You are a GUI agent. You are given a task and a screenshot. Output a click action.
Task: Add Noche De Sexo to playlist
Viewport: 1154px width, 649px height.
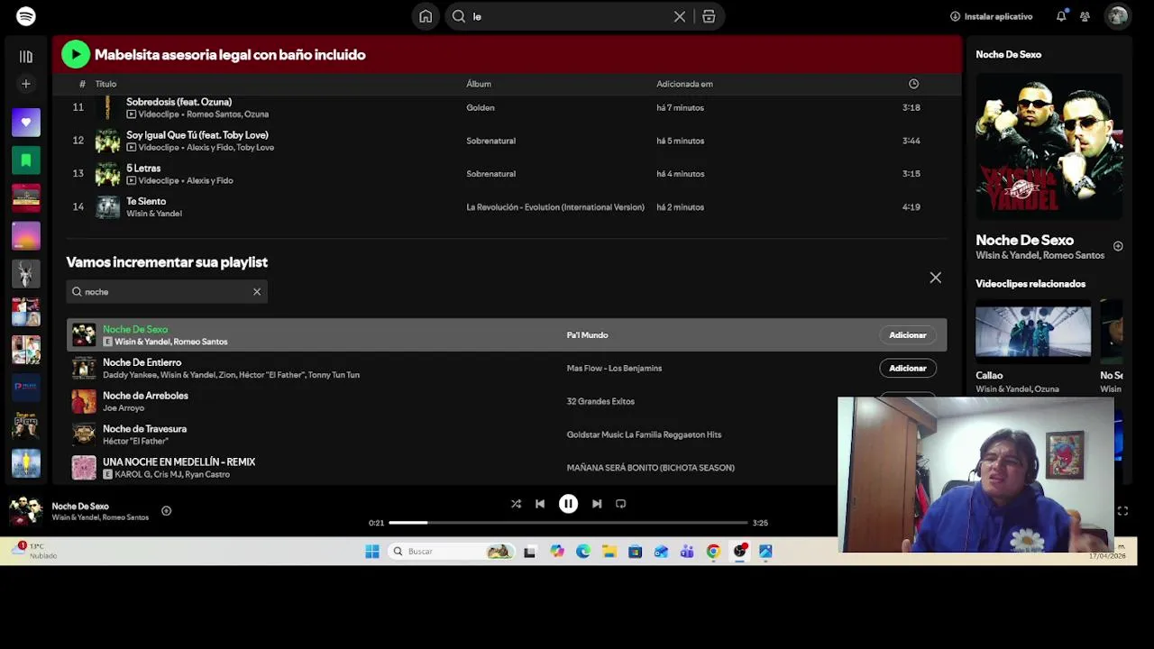click(907, 335)
